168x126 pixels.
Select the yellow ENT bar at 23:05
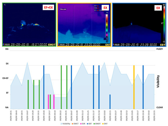pos(134,87)
